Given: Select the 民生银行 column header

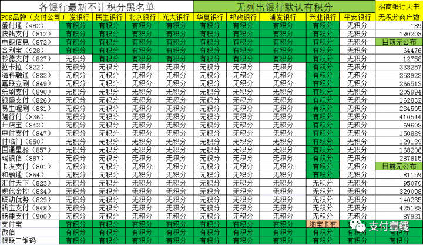Looking at the screenshot, I should [109, 17].
